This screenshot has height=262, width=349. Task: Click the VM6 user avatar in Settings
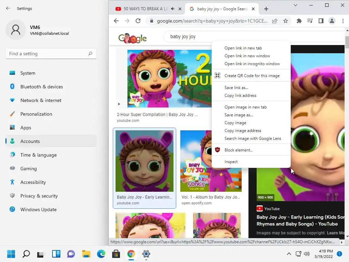tap(16, 30)
